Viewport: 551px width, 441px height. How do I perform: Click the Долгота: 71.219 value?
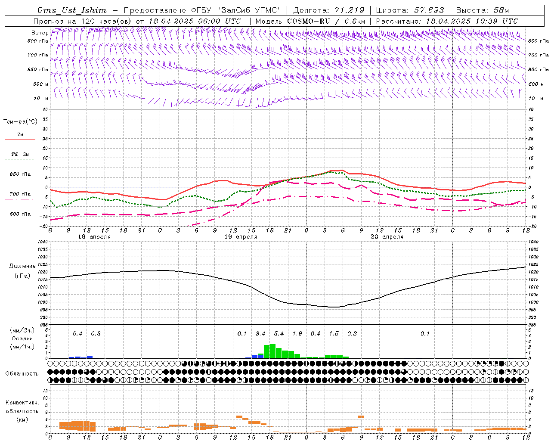329,10
